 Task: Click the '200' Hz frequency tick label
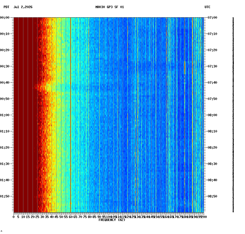click(x=204, y=217)
